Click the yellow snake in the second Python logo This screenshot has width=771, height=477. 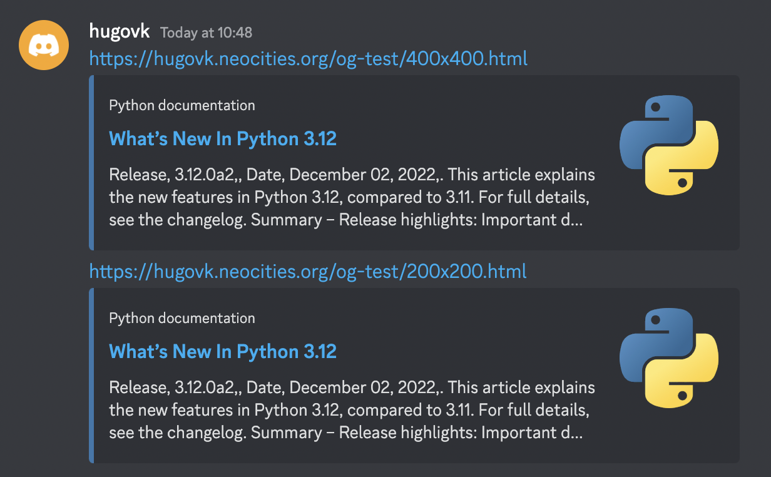[x=688, y=374]
